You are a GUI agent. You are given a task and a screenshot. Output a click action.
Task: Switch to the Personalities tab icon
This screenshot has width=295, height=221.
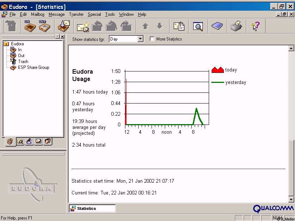tap(48, 141)
